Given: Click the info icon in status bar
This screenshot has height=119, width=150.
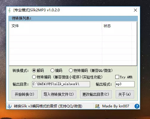Looking at the screenshot, I should [x=9, y=106].
